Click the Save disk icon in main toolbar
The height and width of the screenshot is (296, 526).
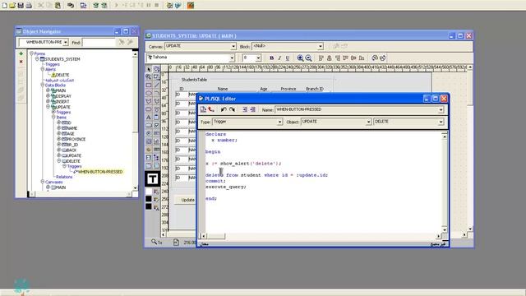pyautogui.click(x=21, y=5)
